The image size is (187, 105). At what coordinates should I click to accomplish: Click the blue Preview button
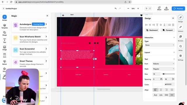click(x=178, y=8)
